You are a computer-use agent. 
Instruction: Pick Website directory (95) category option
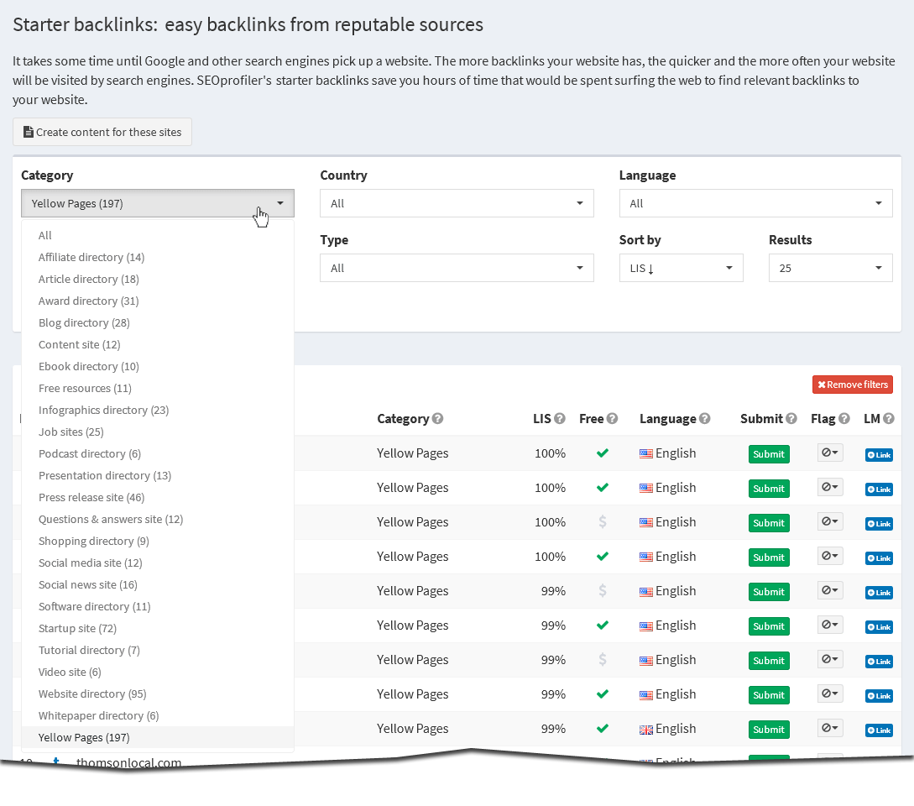click(92, 694)
